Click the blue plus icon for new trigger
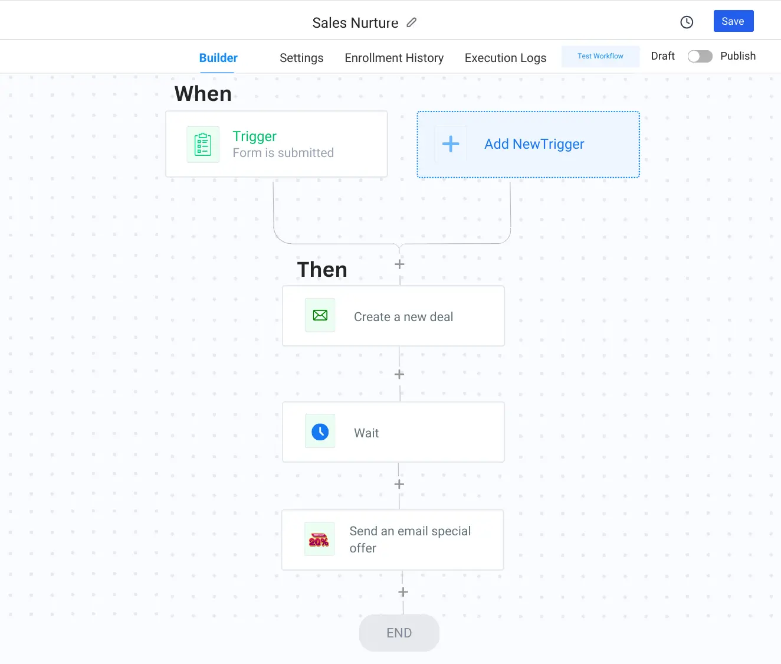The image size is (781, 664). pos(451,144)
